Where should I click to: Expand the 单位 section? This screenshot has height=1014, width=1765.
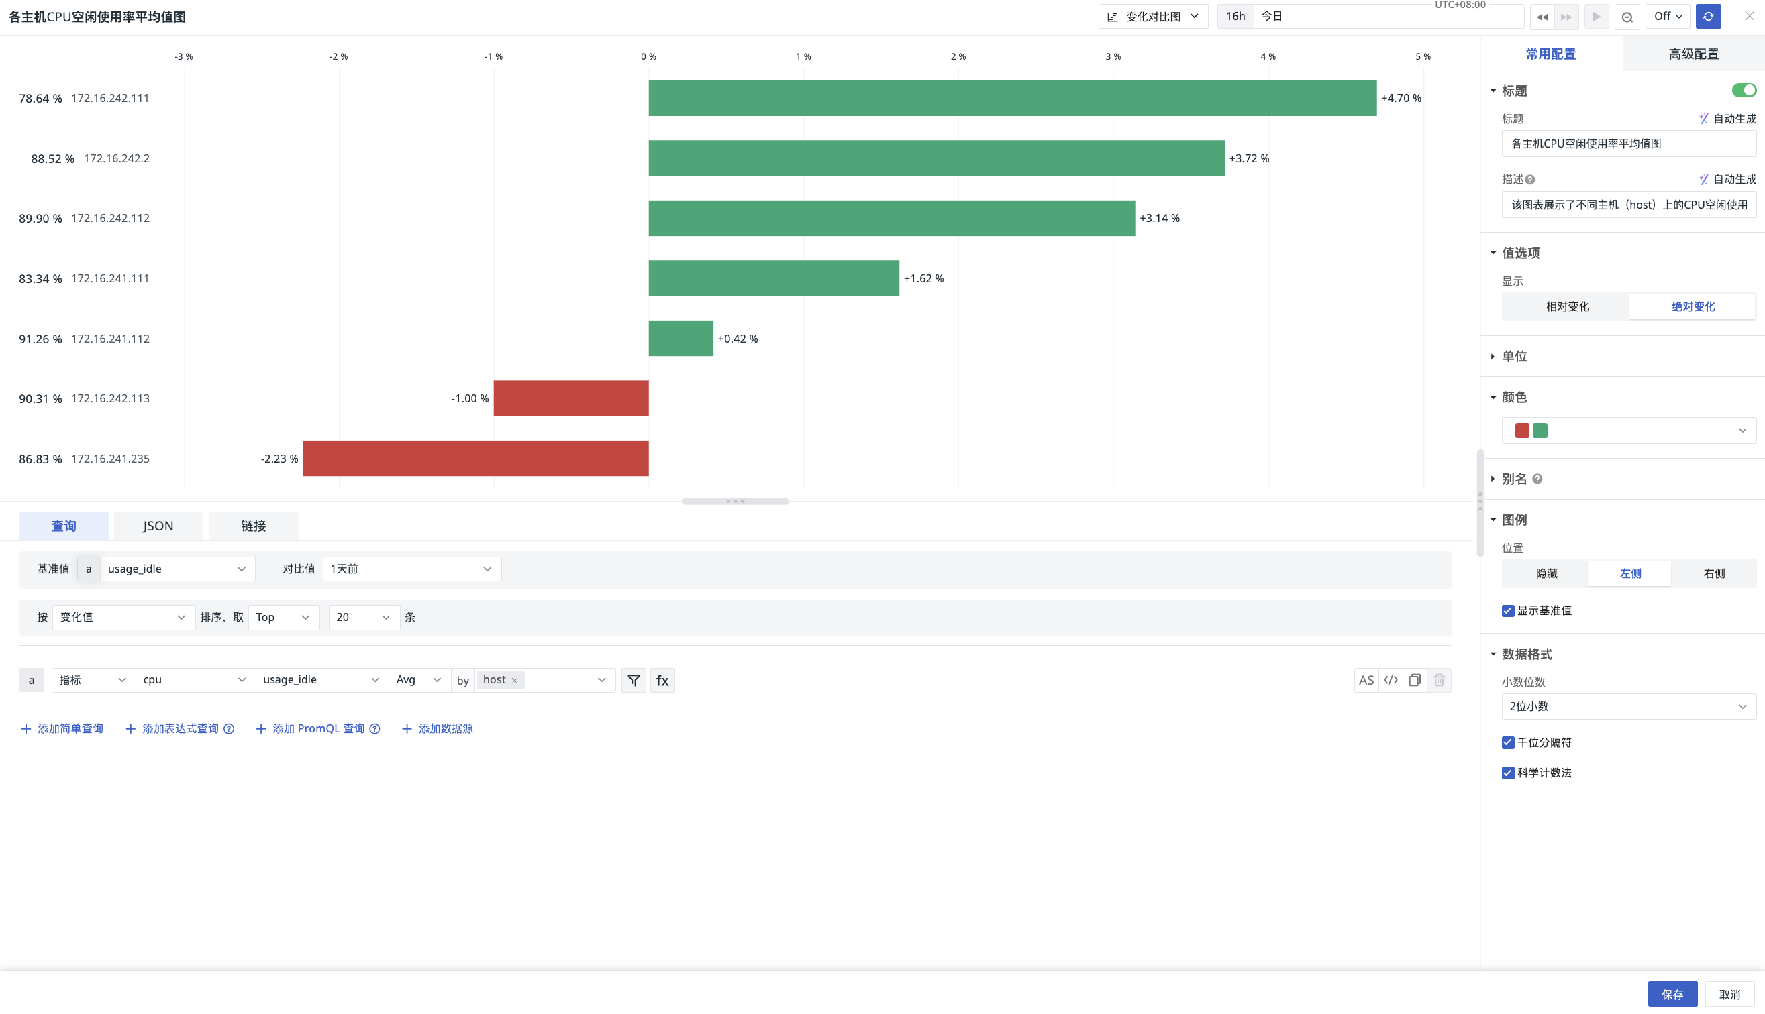pos(1514,357)
